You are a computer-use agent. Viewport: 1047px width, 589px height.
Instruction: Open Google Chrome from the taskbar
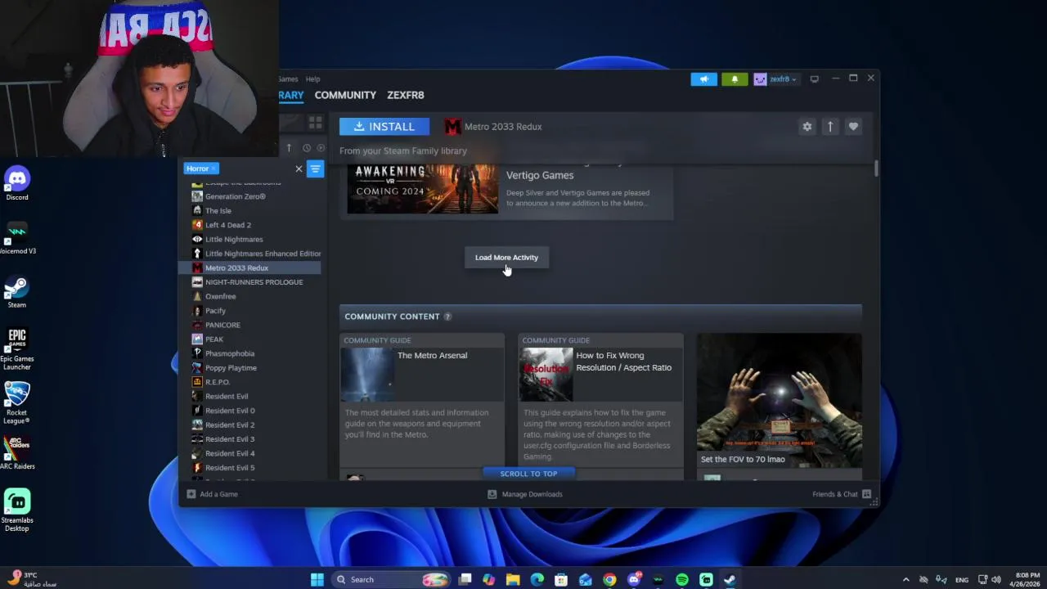(609, 579)
